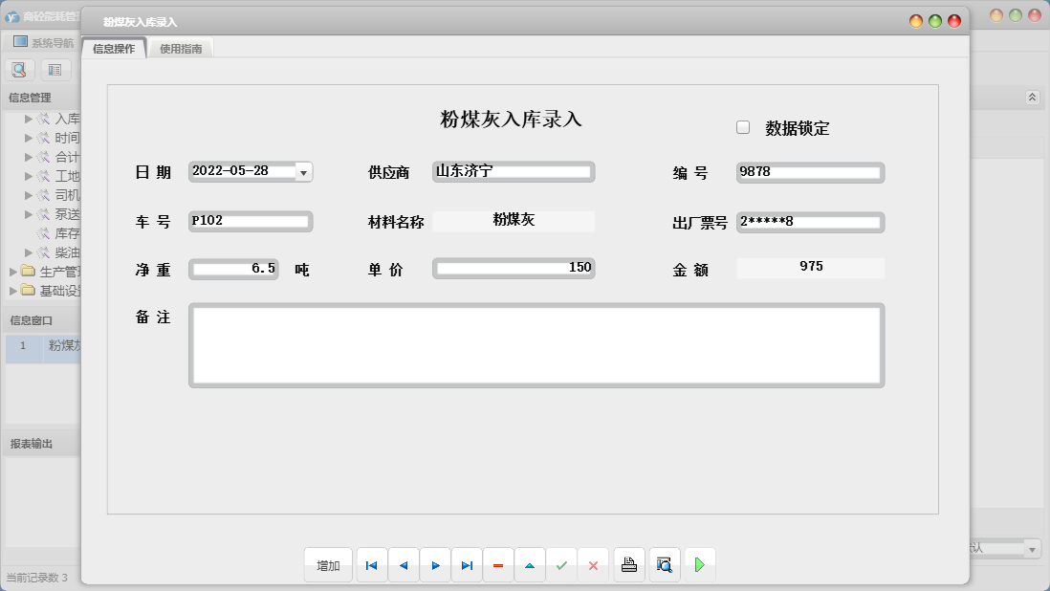This screenshot has width=1050, height=591.
Task: Jump to the last record
Action: pos(467,565)
